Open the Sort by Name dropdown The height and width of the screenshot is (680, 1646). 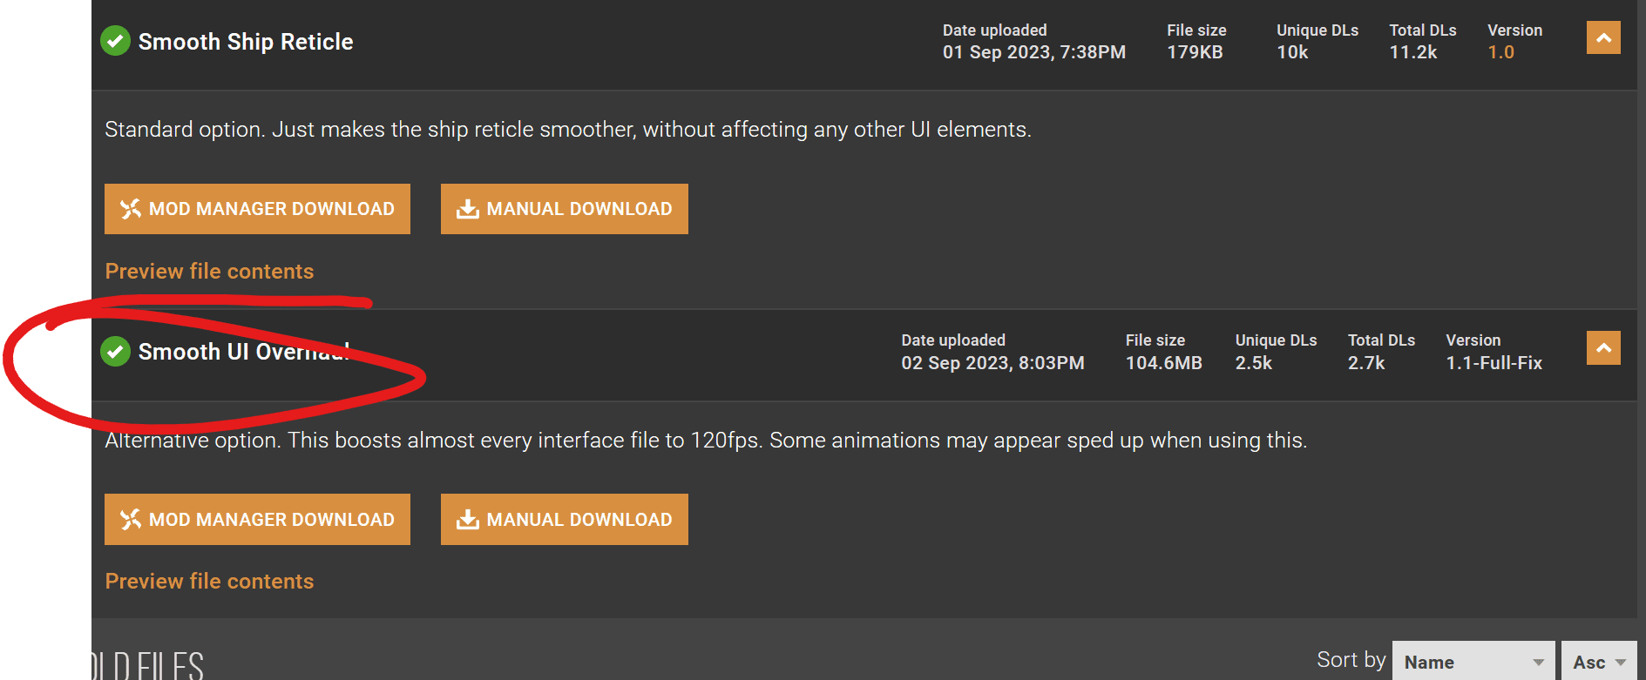click(x=1473, y=662)
